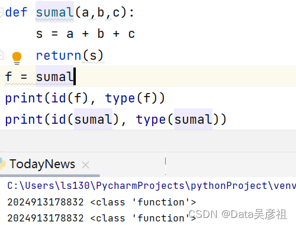
Task: Click the sumal function name in def line
Action: coord(54,12)
